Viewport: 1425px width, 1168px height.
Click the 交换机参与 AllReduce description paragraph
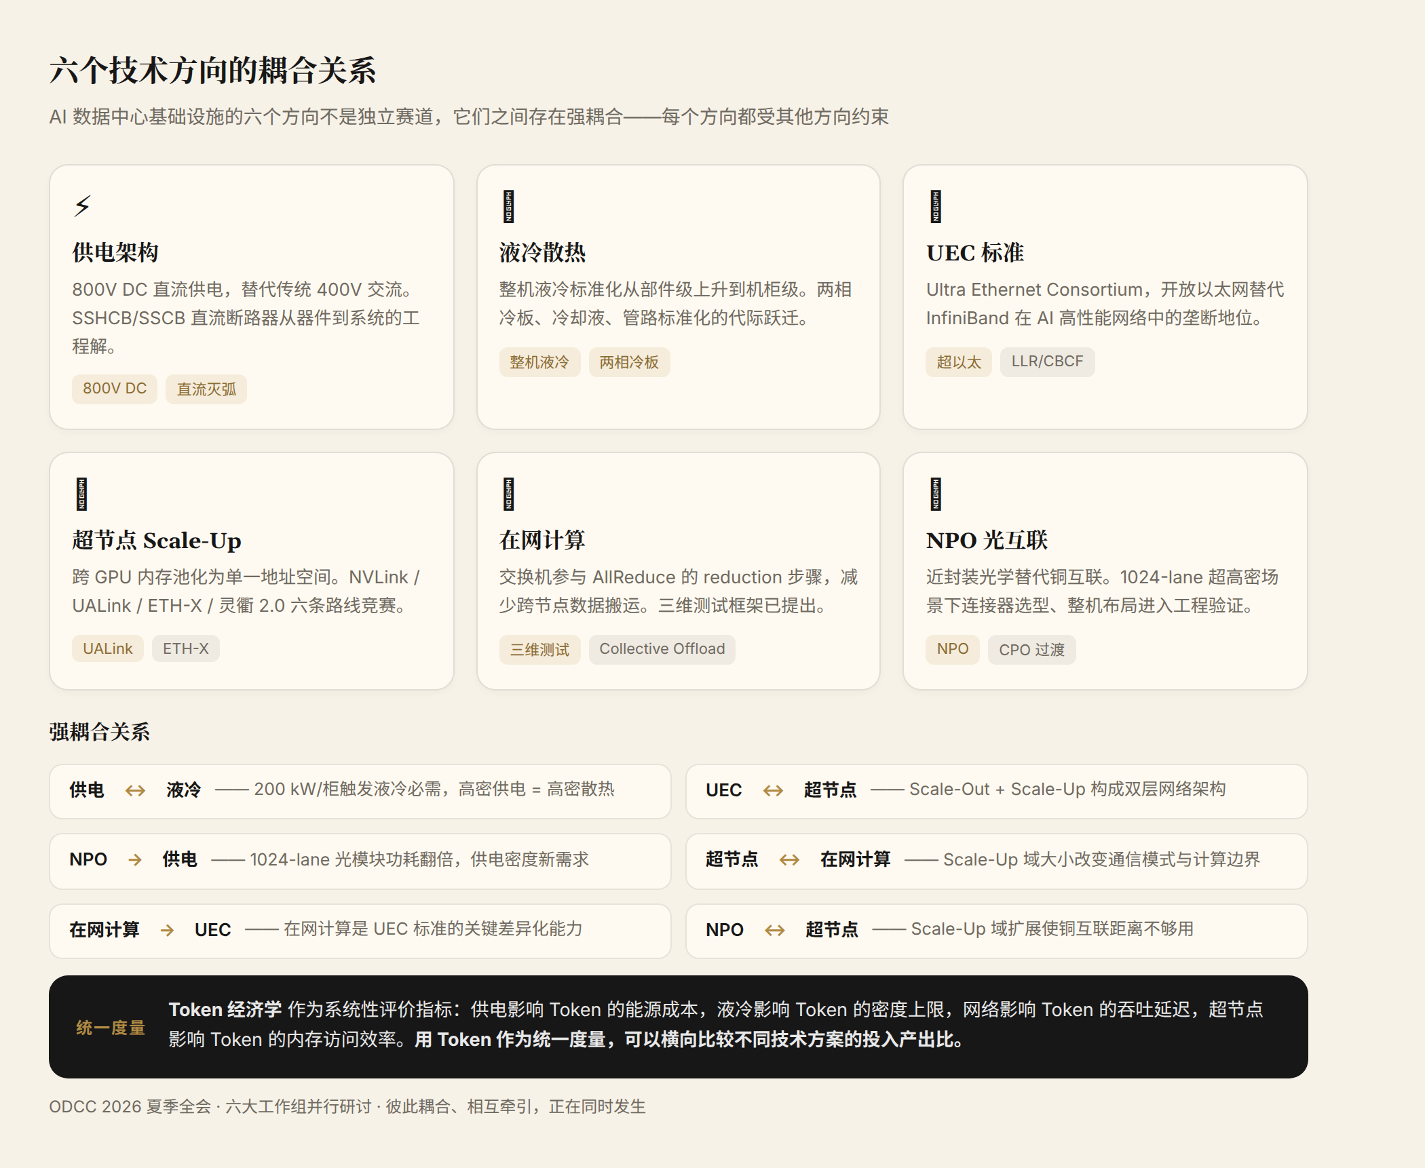pyautogui.click(x=679, y=591)
